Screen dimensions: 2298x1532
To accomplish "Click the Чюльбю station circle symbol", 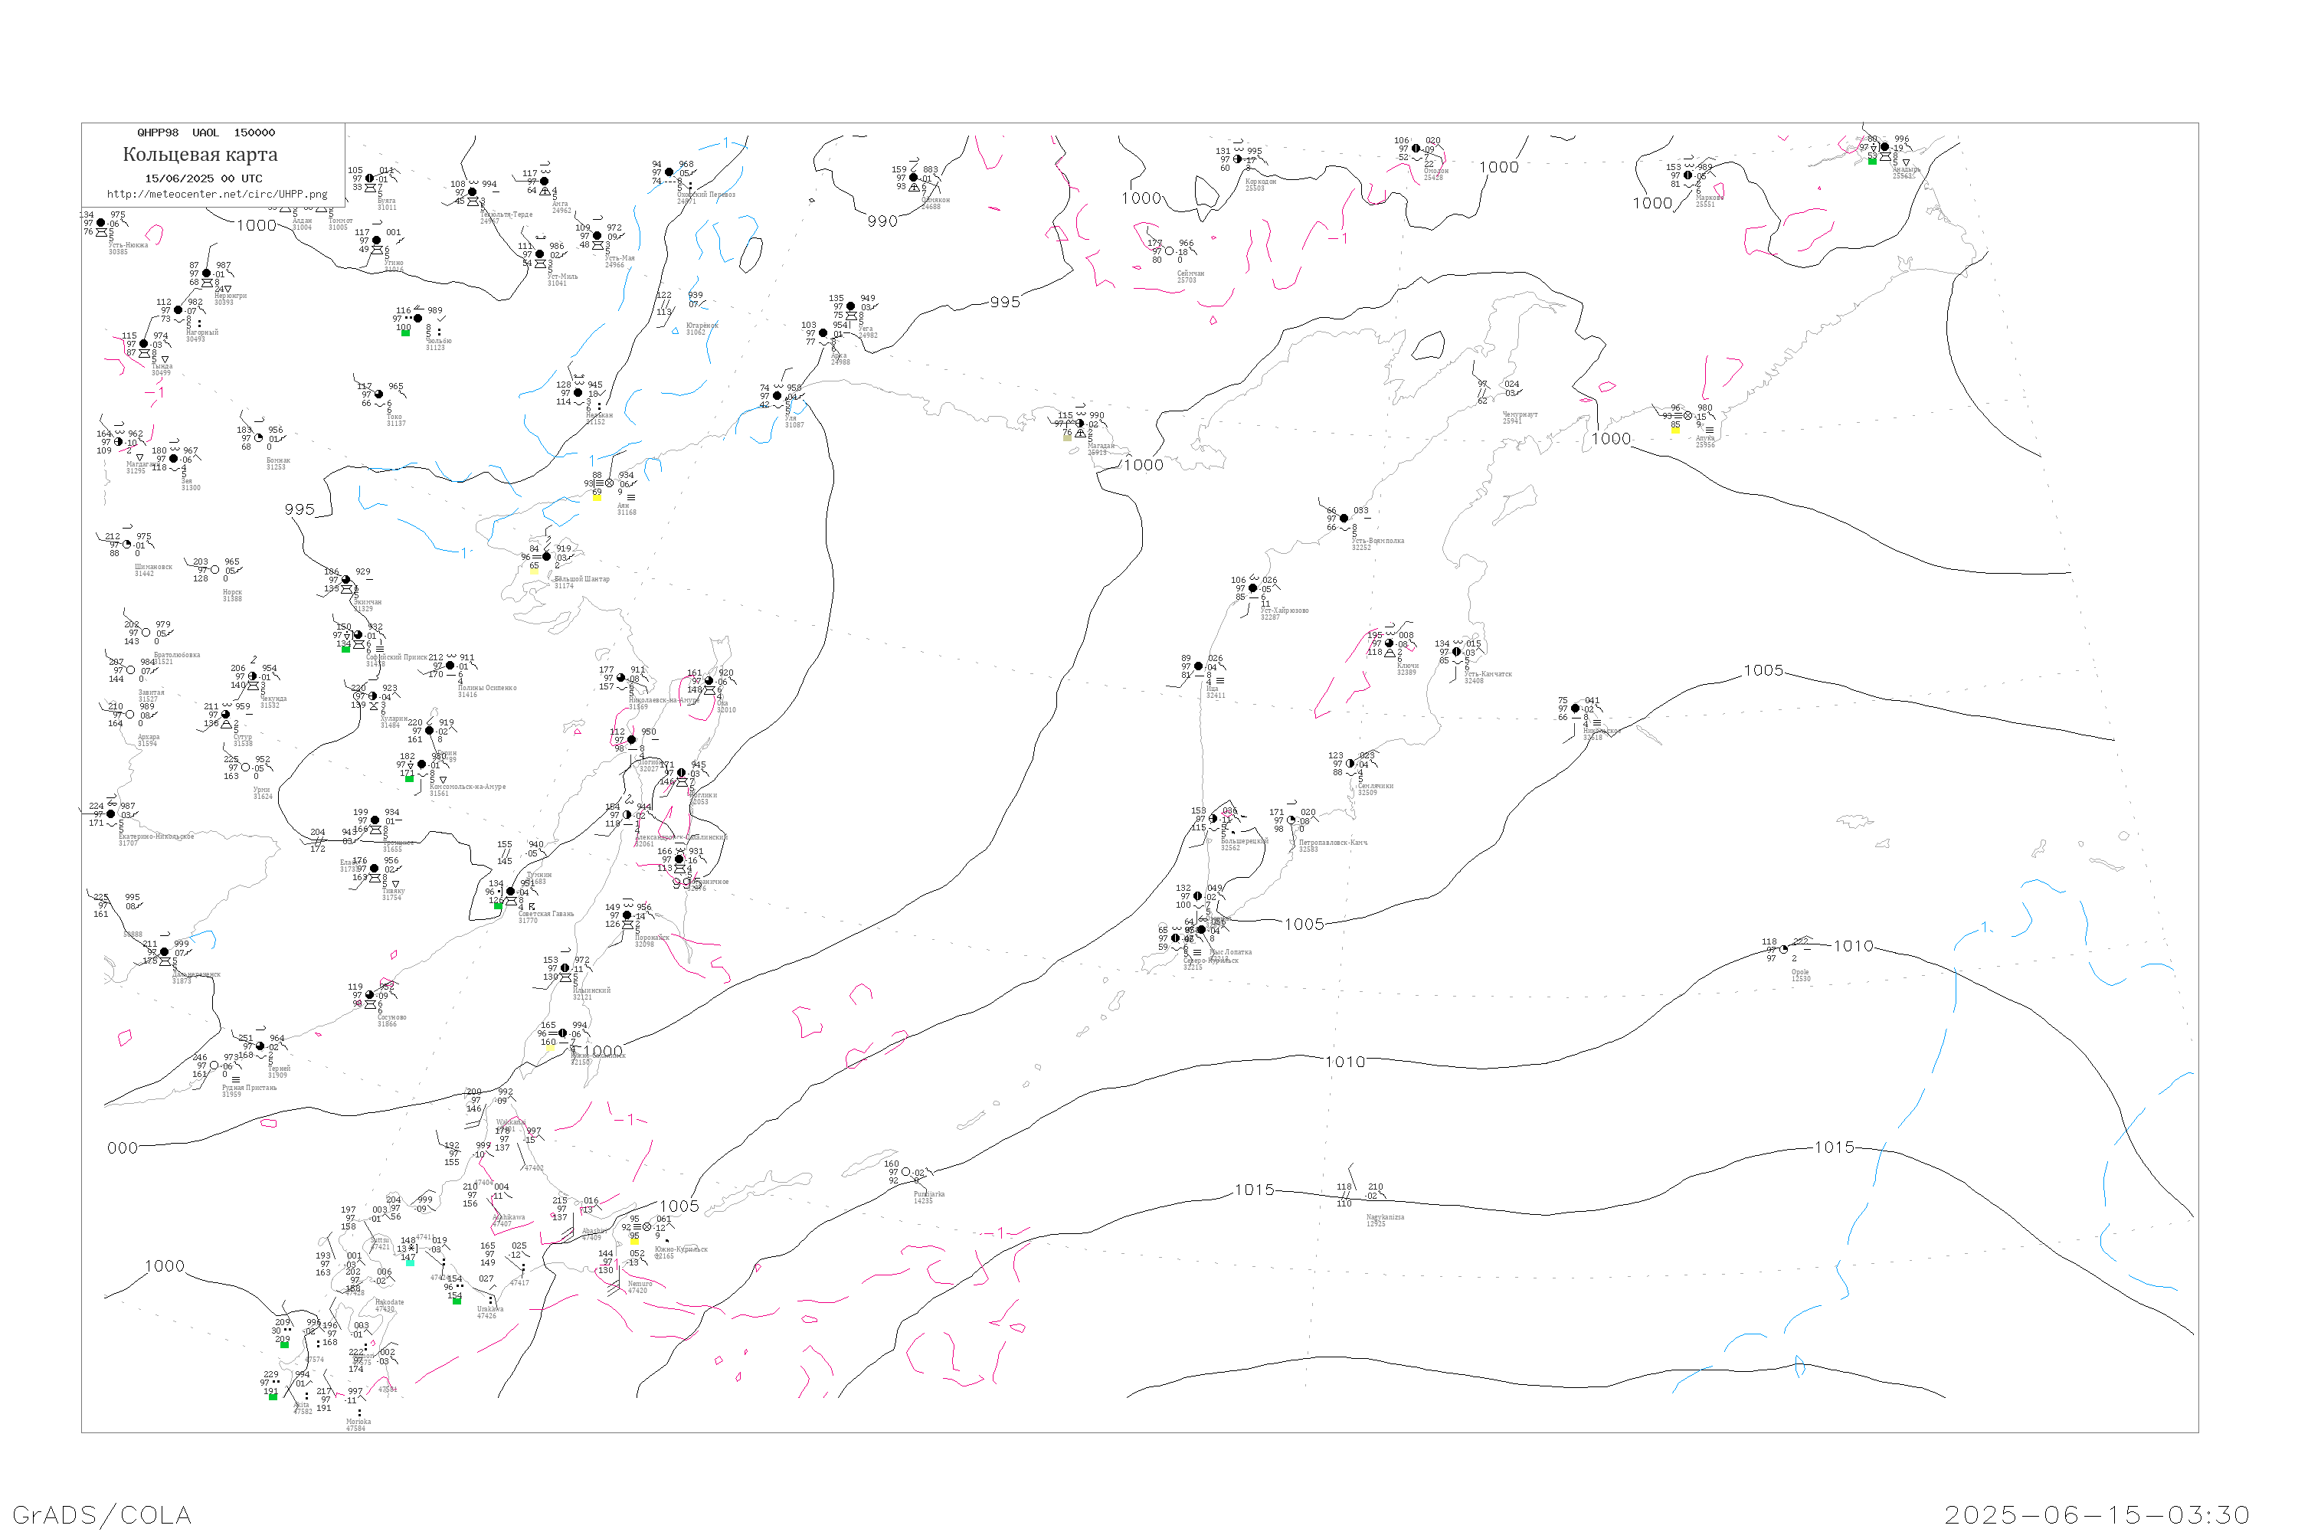I will point(418,319).
